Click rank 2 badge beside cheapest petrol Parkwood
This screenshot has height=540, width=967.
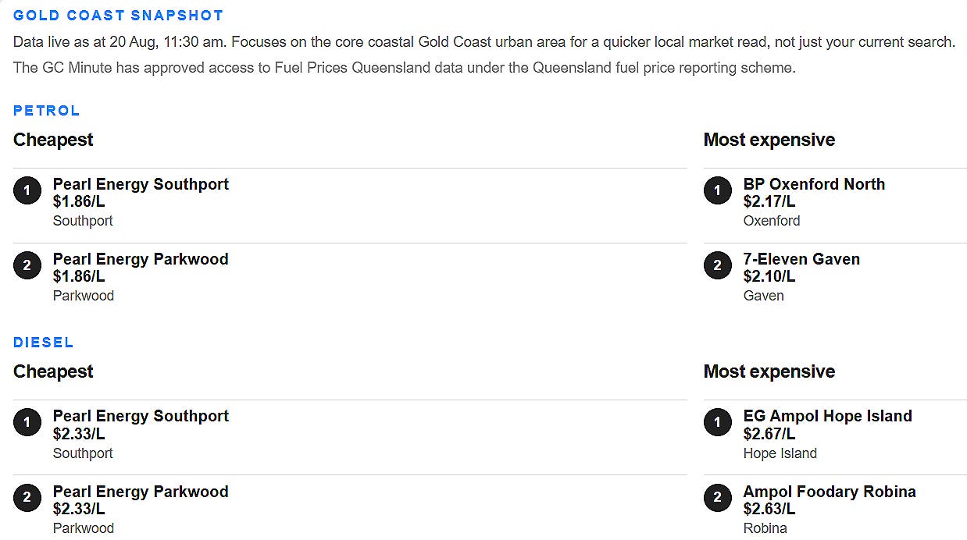(27, 265)
